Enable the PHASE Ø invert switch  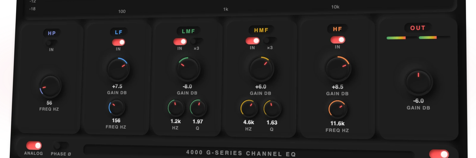[61, 146]
